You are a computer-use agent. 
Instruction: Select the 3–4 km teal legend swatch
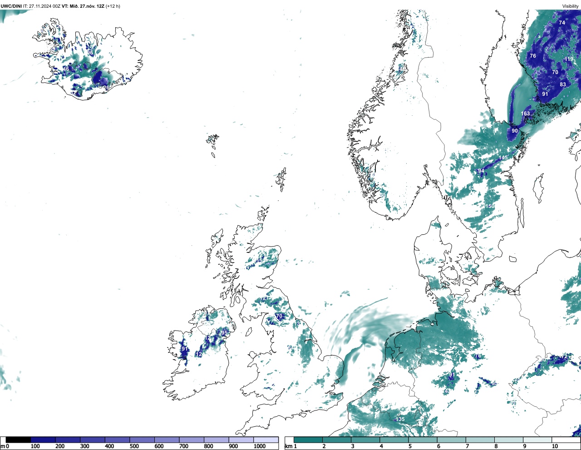point(365,440)
